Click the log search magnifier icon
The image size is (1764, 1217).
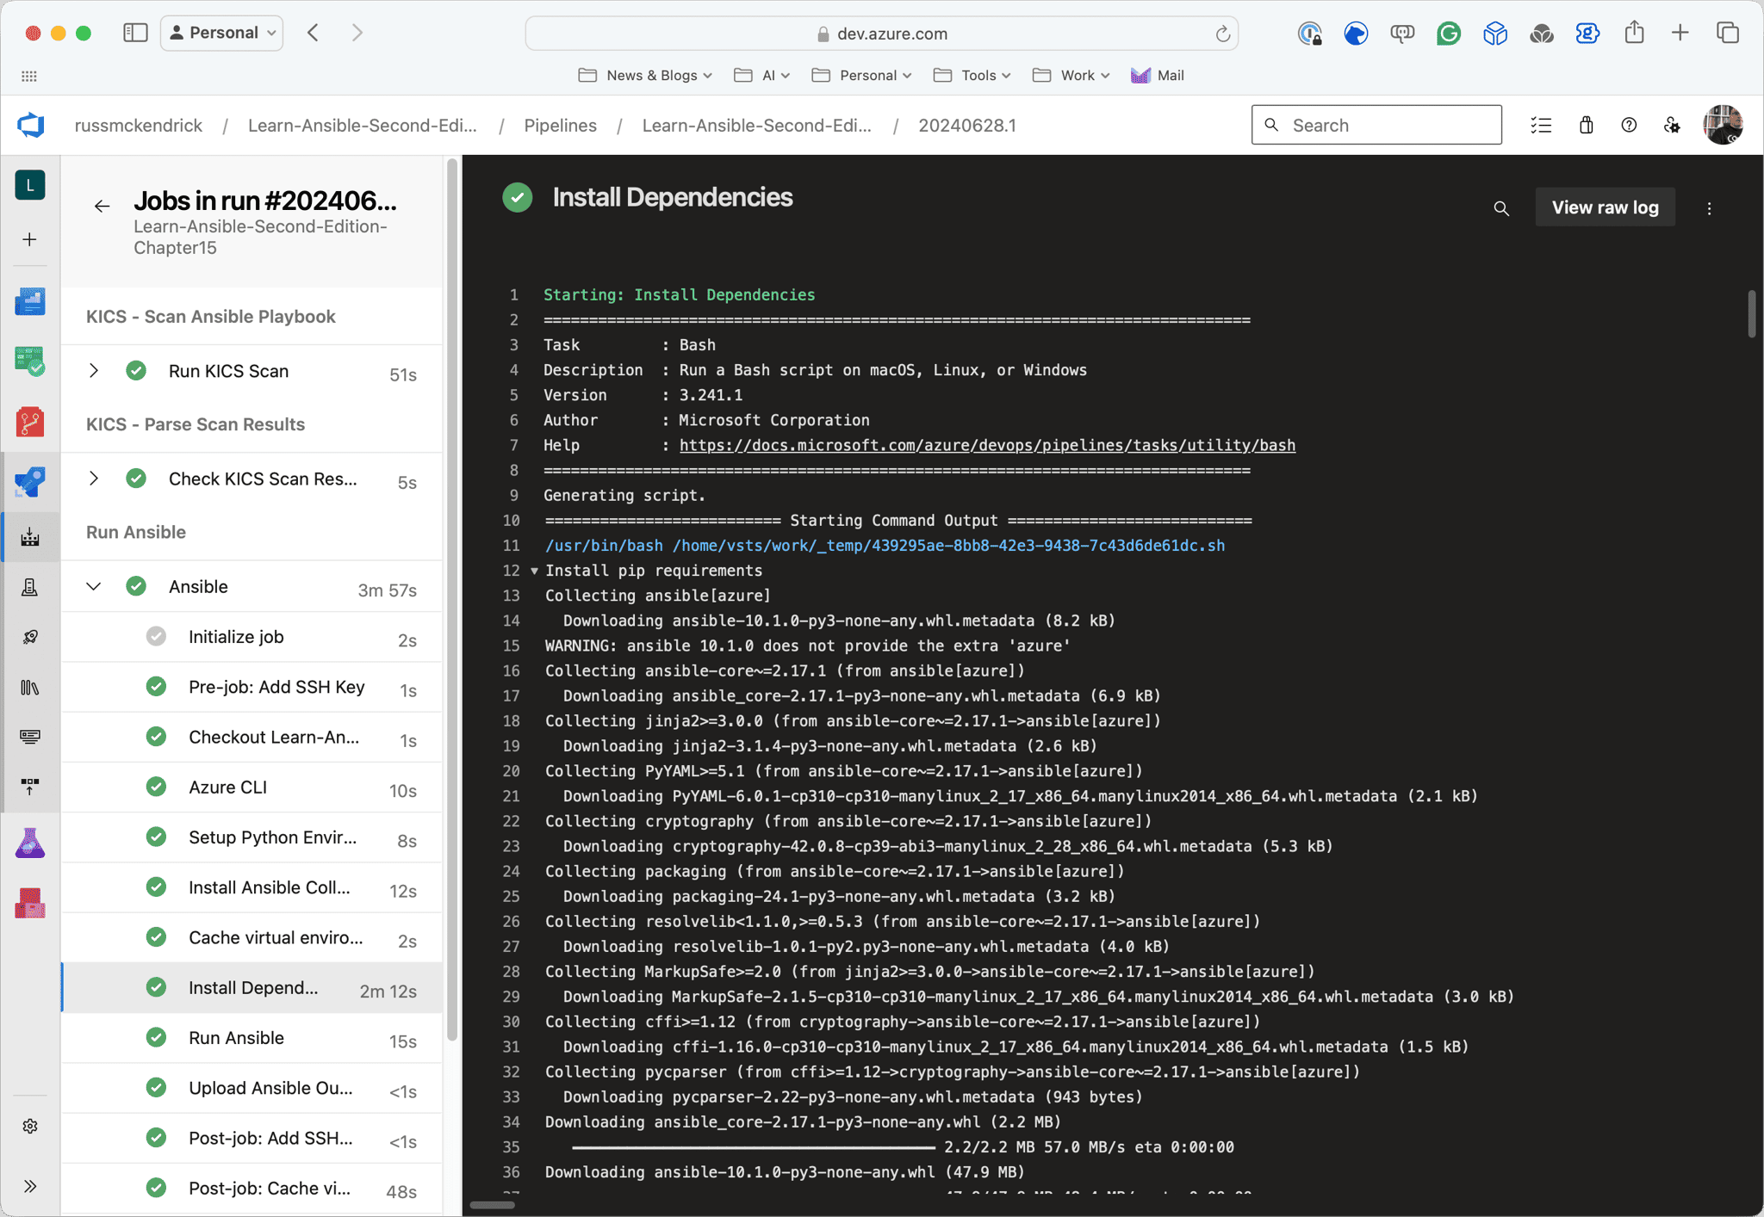coord(1501,208)
